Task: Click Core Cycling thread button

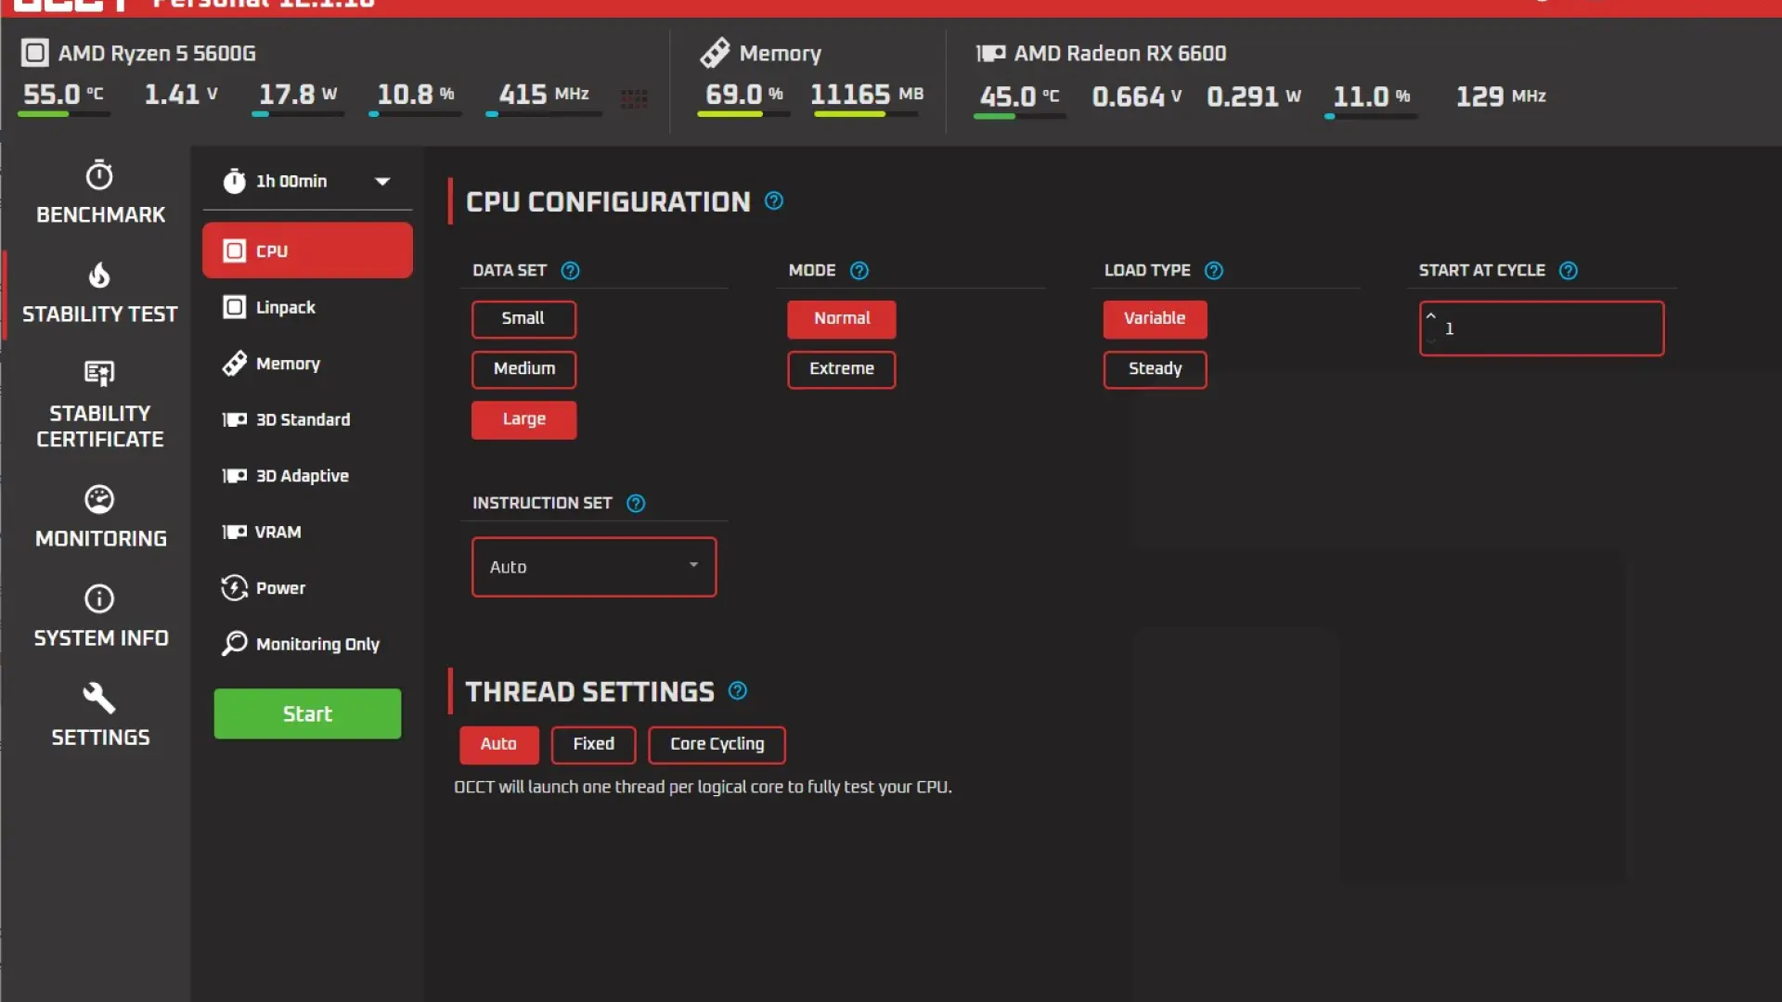Action: click(x=717, y=744)
